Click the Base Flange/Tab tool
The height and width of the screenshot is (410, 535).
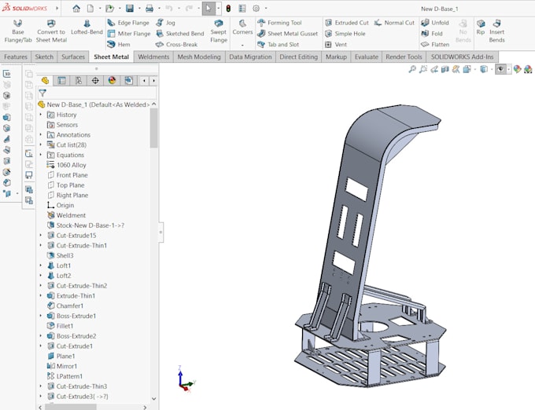(x=18, y=31)
